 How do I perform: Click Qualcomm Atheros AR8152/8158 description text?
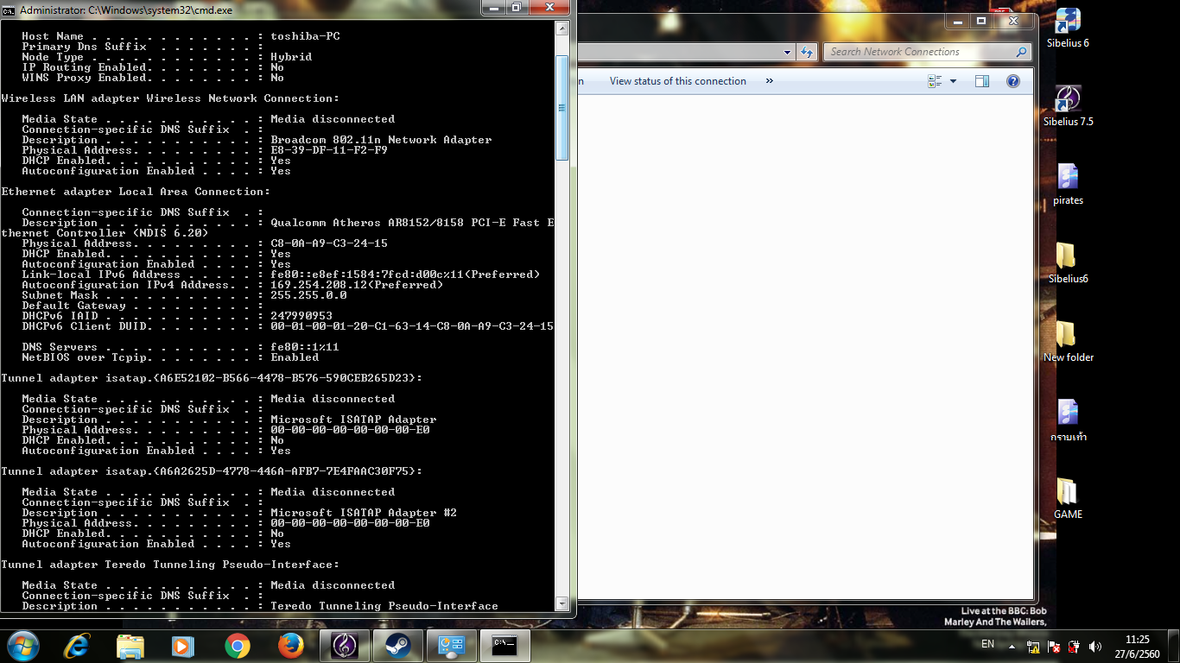coord(412,223)
